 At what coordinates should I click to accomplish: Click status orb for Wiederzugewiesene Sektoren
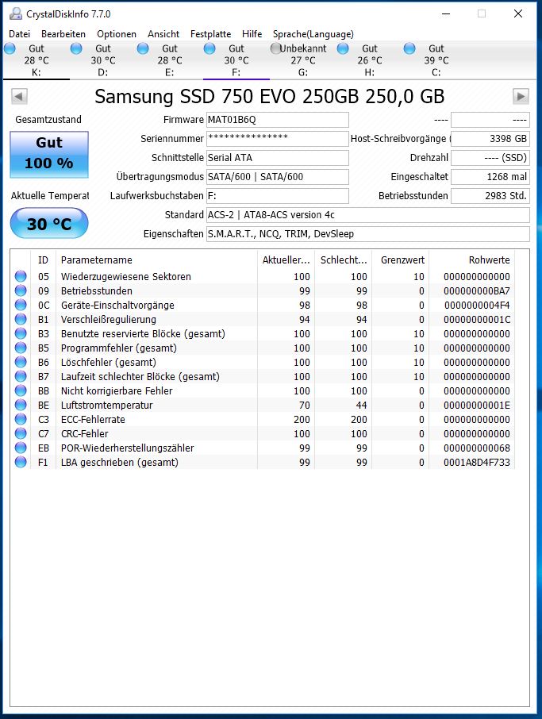[21, 276]
